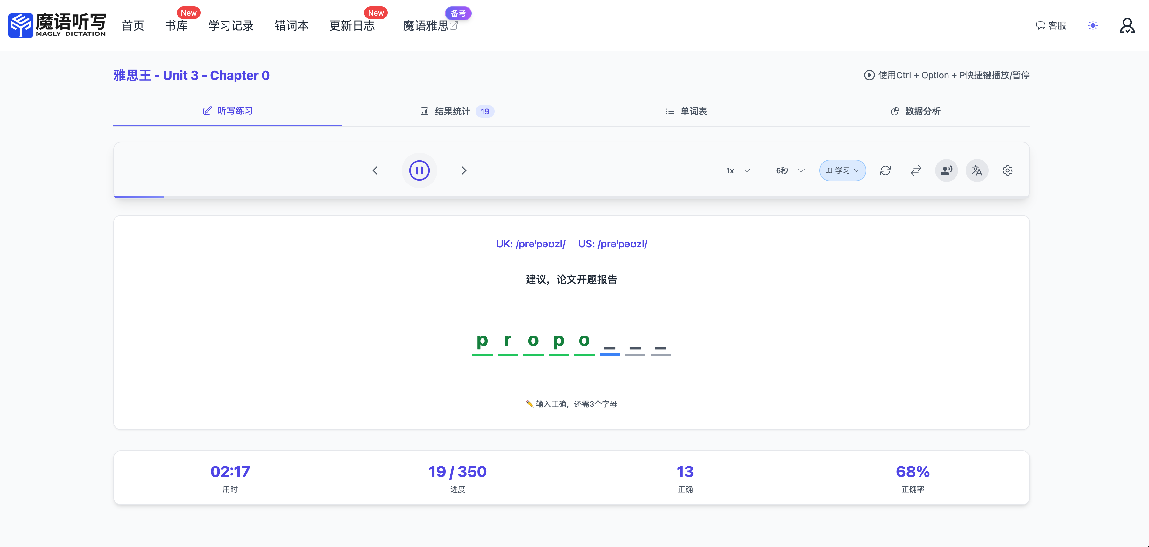
Task: Open the gear settings icon
Action: pyautogui.click(x=1007, y=170)
